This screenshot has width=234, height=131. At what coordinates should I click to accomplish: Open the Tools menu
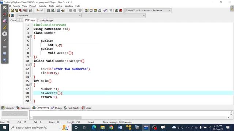(51, 6)
